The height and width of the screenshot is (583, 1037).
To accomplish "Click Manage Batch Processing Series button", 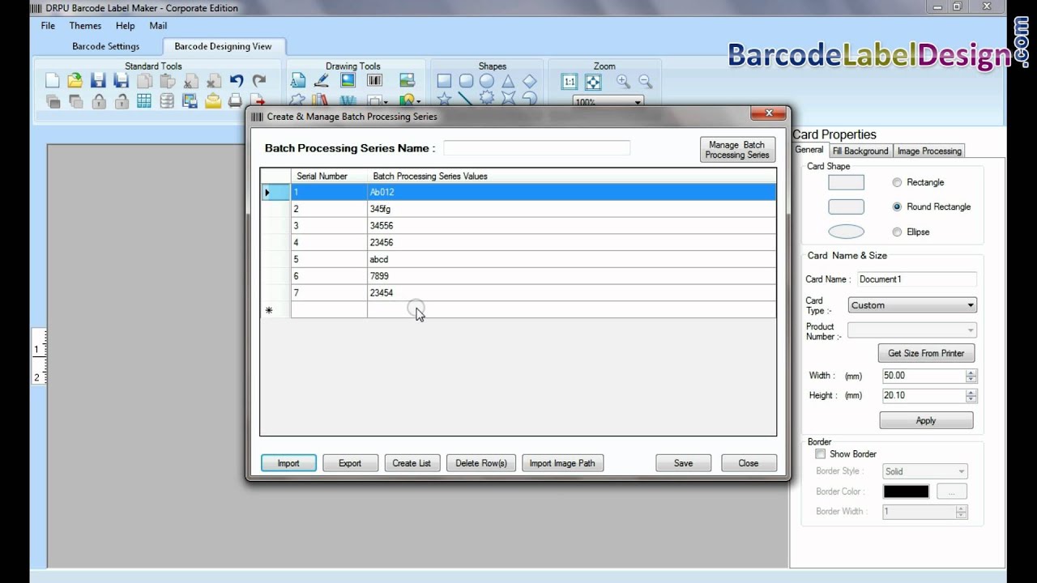I will click(737, 150).
